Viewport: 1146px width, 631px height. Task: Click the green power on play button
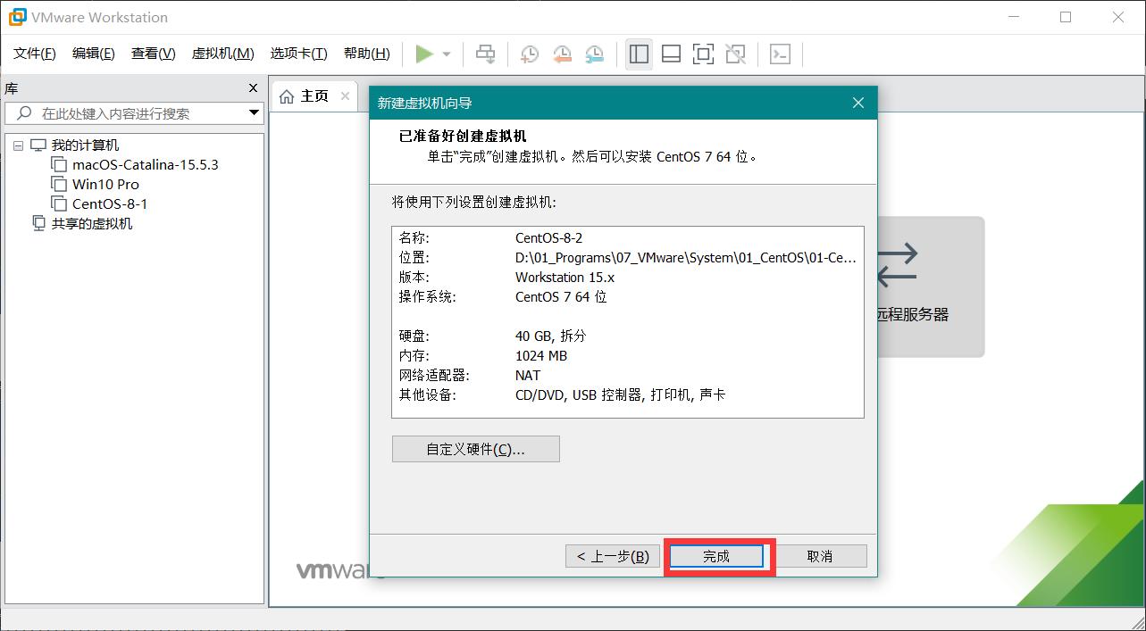424,54
